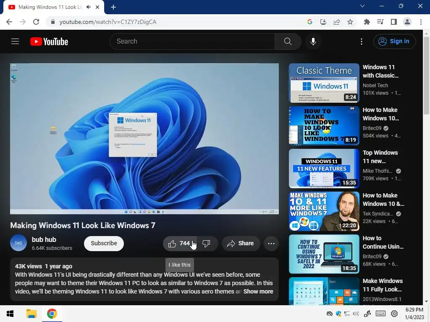430x322 pixels.
Task: Expand description with Show more
Action: 258,291
